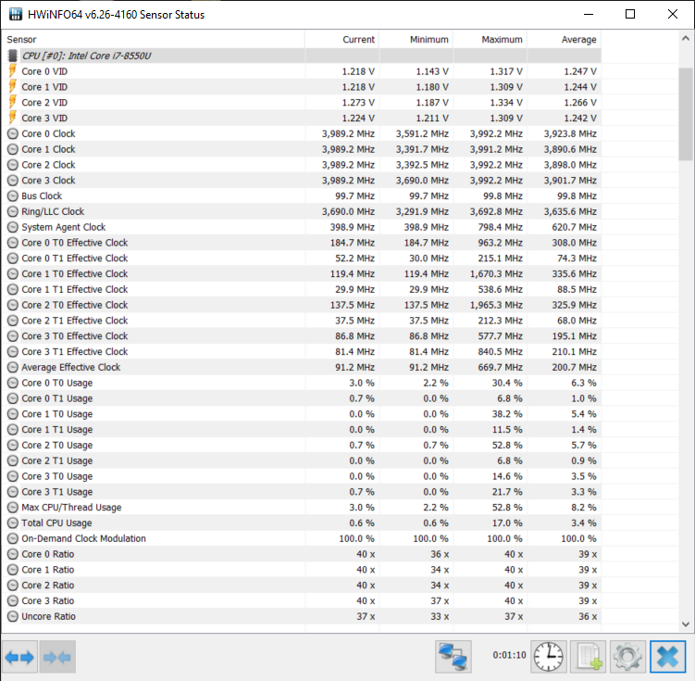The height and width of the screenshot is (681, 695).
Task: Click the Core 3 T1 Usage round icon
Action: tap(13, 492)
